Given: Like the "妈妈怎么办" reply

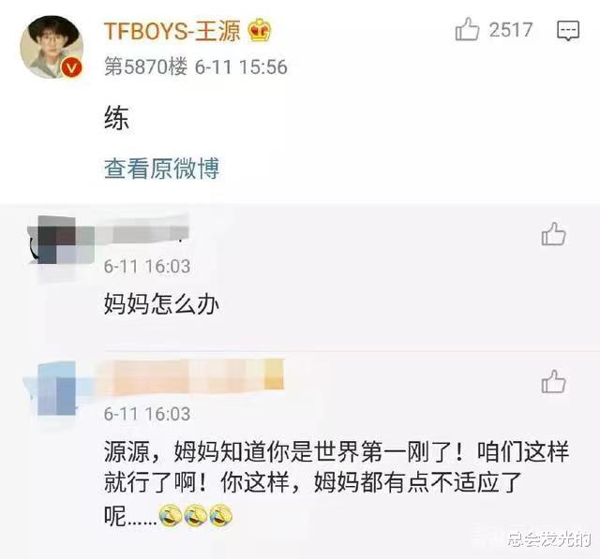Looking at the screenshot, I should pos(553,234).
